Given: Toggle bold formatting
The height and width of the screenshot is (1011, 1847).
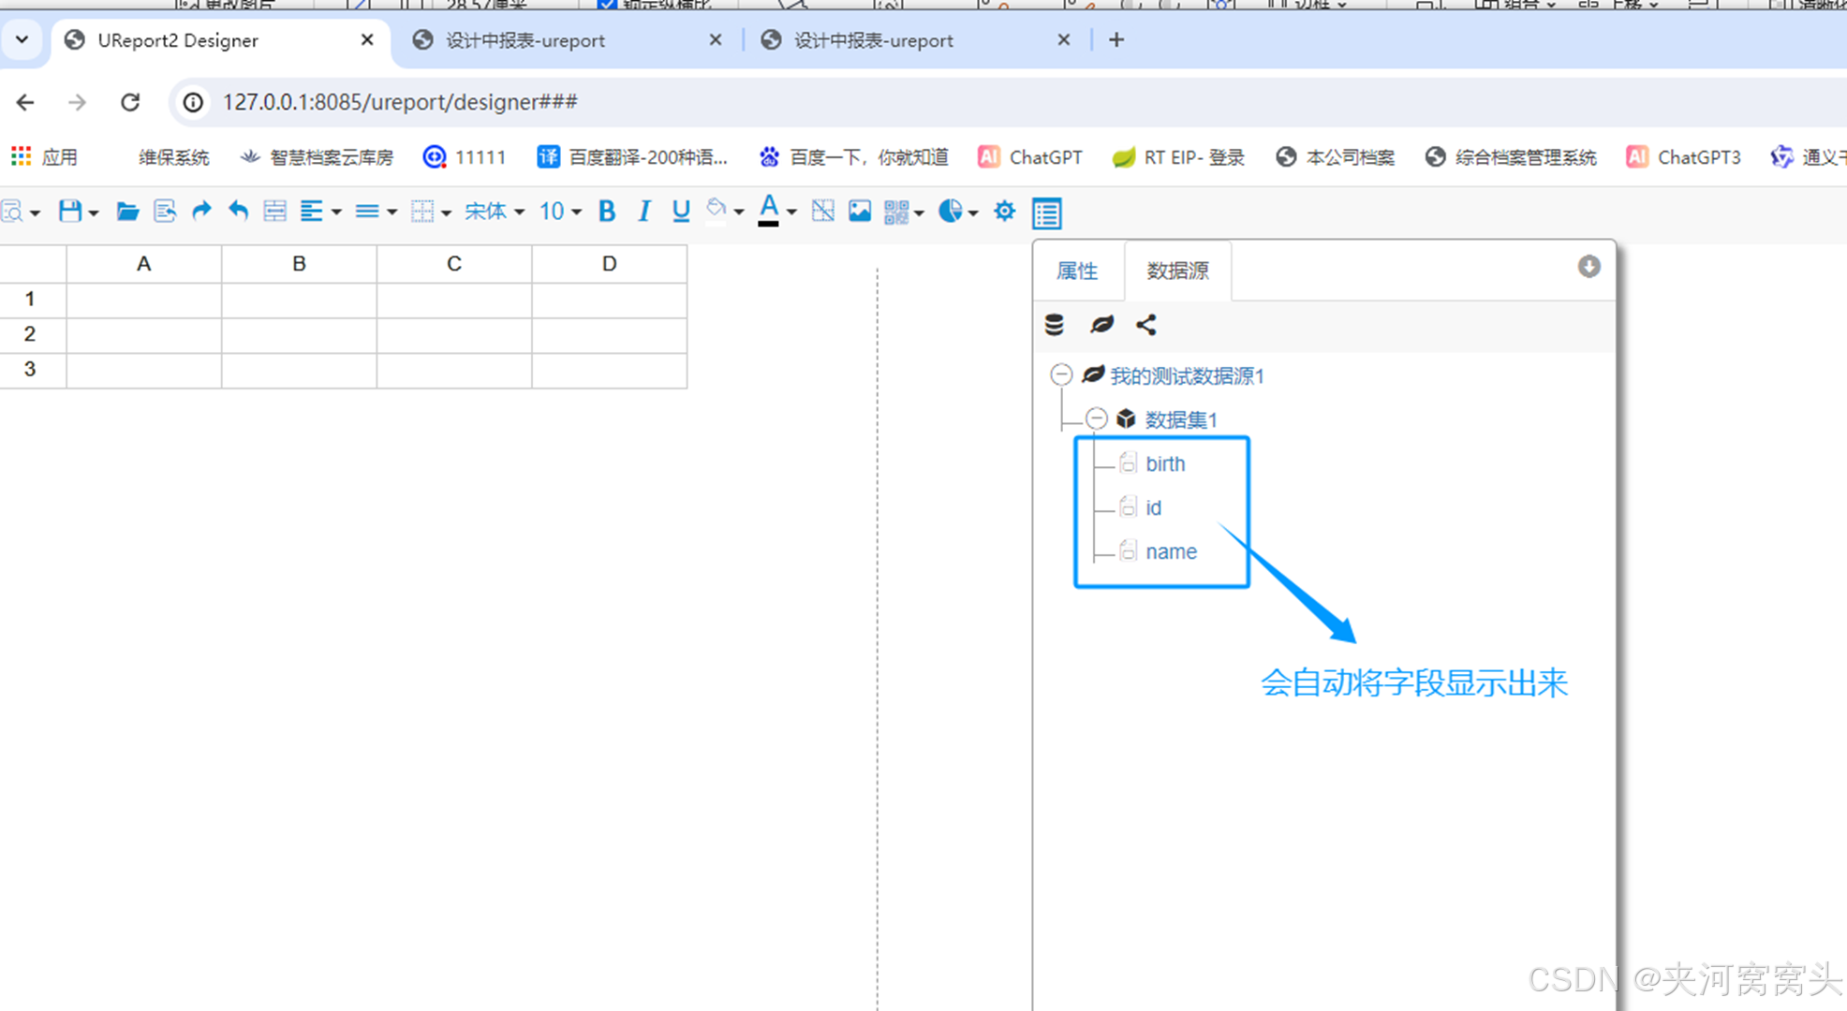Looking at the screenshot, I should (607, 212).
